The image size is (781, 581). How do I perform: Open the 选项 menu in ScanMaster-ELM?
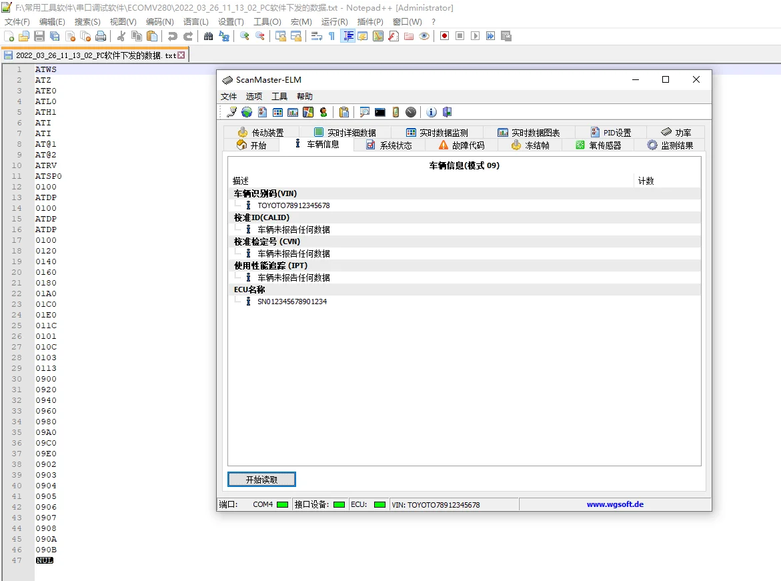pos(253,96)
